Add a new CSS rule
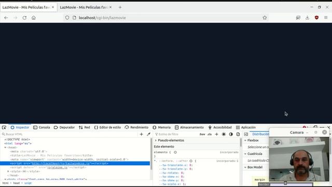This screenshot has width=332, height=187. pyautogui.click(x=216, y=134)
